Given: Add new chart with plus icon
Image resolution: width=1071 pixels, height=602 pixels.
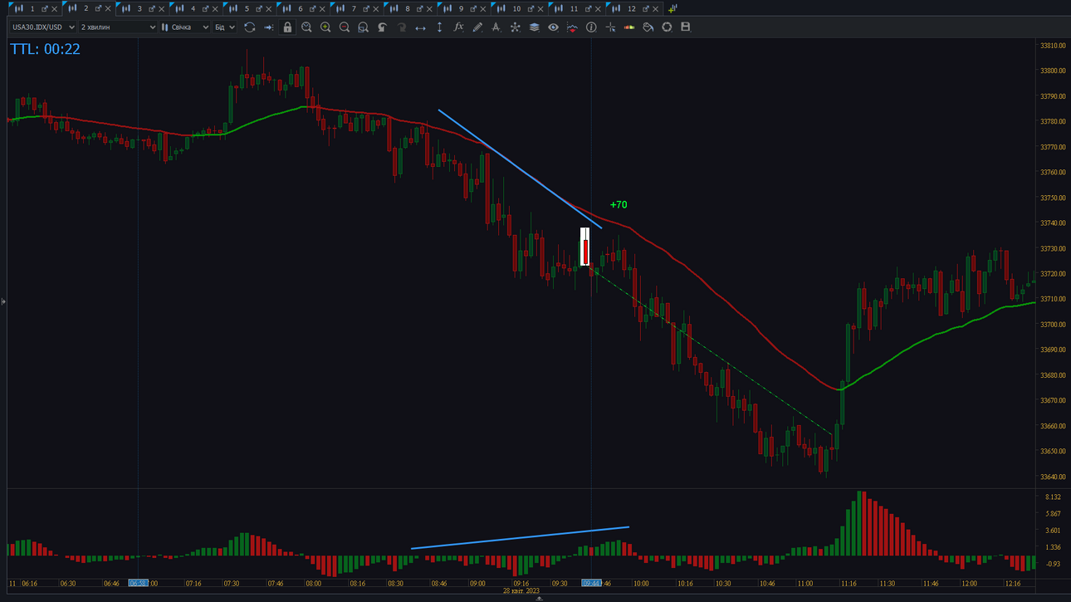Looking at the screenshot, I should pos(672,8).
